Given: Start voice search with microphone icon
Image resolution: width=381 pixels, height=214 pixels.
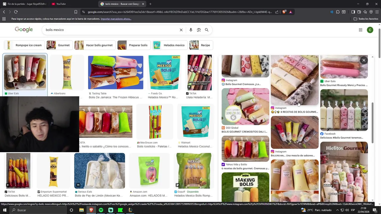Looking at the screenshot, I should (191, 30).
